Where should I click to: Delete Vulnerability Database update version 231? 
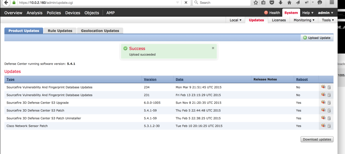329,95
